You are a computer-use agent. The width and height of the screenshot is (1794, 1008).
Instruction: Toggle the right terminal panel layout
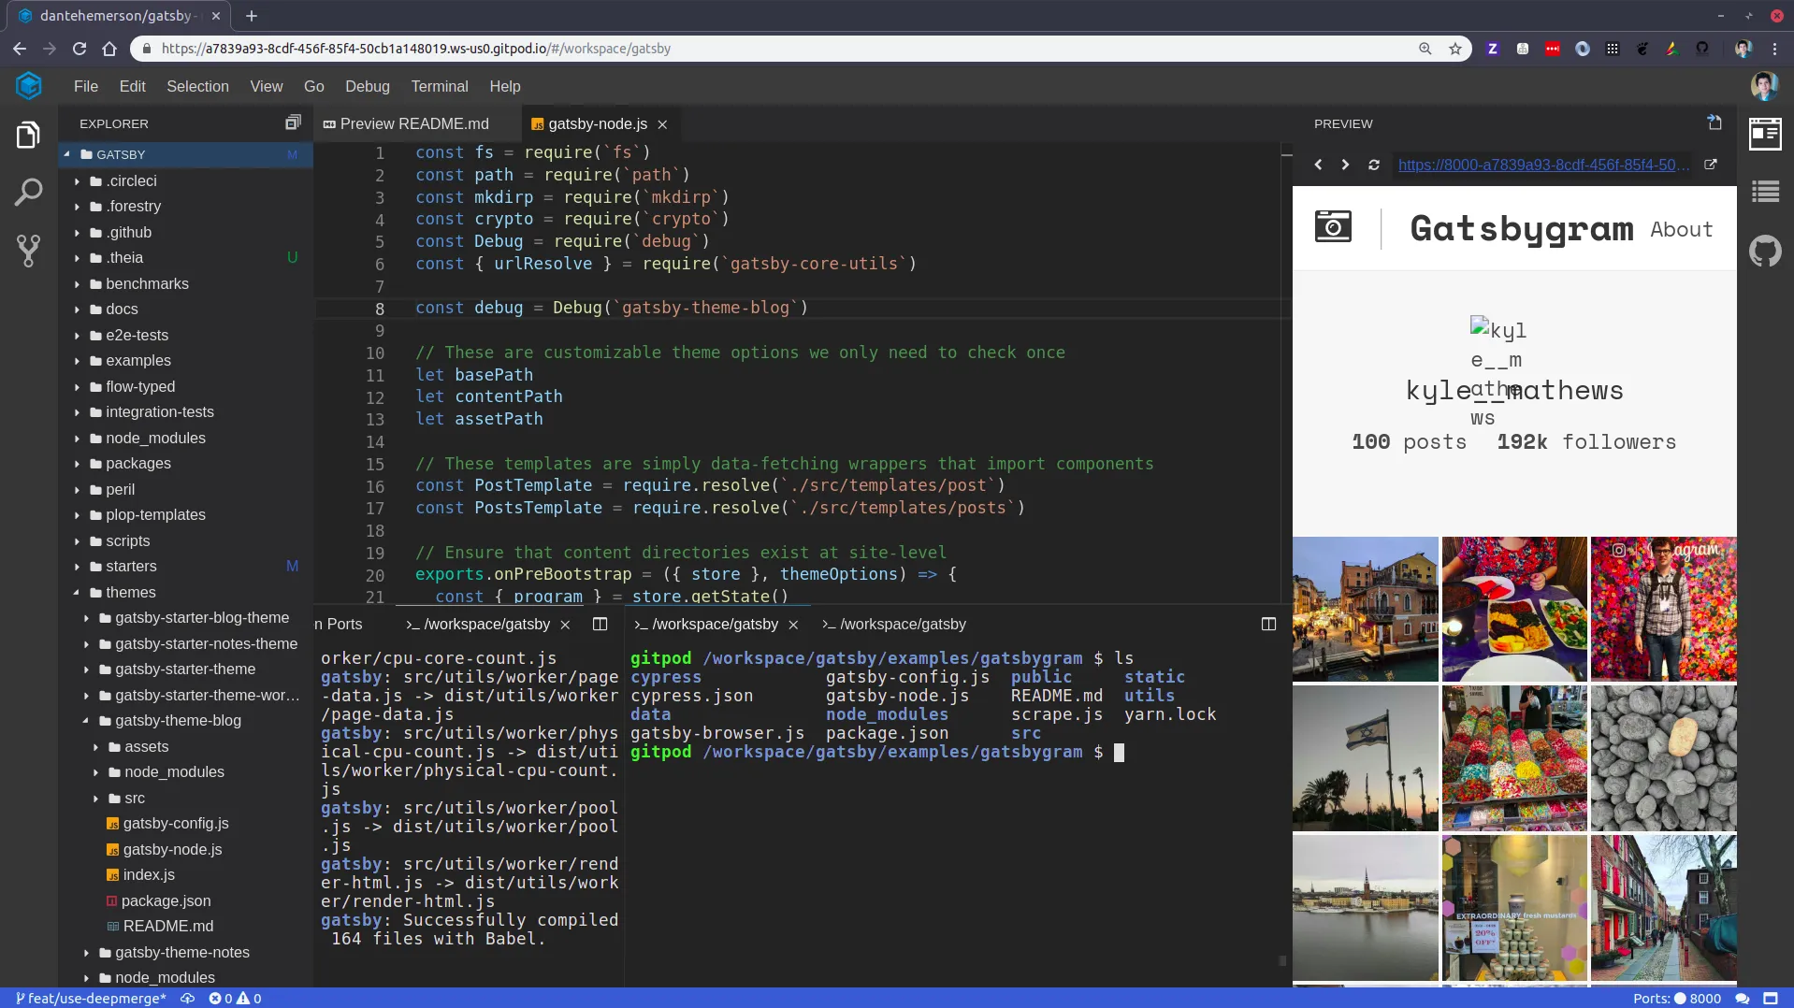point(1268,624)
